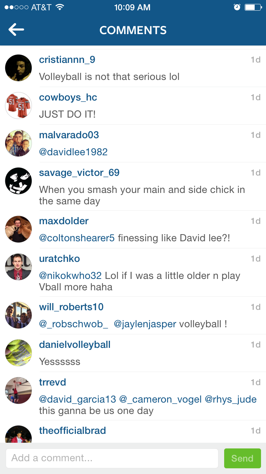266x474 pixels.
Task: Open the @davidlee1982 mention link
Action: click(x=73, y=152)
